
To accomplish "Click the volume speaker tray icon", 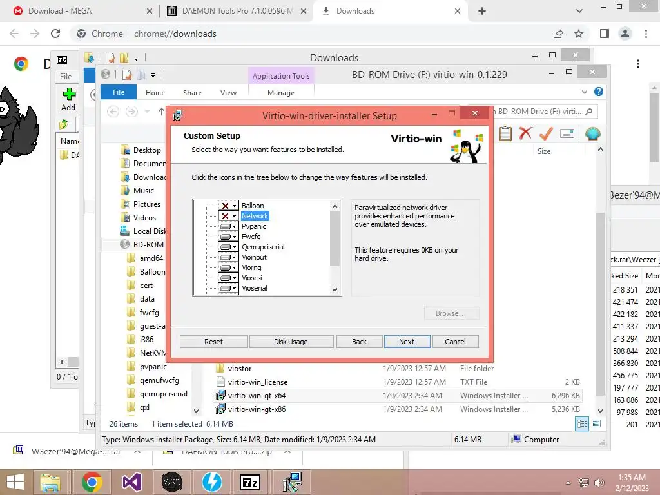I will tap(599, 482).
